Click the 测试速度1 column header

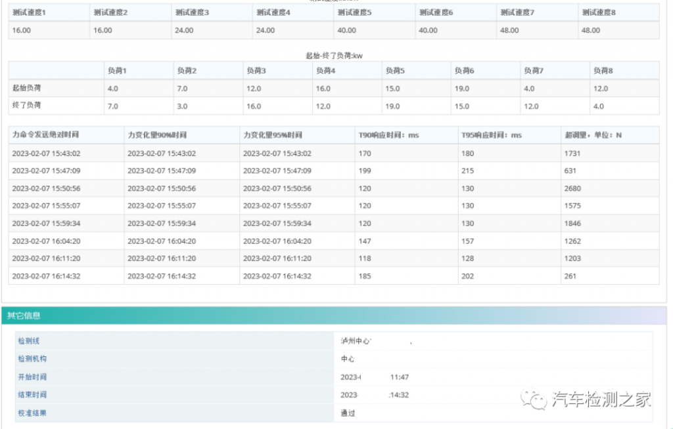pyautogui.click(x=29, y=12)
